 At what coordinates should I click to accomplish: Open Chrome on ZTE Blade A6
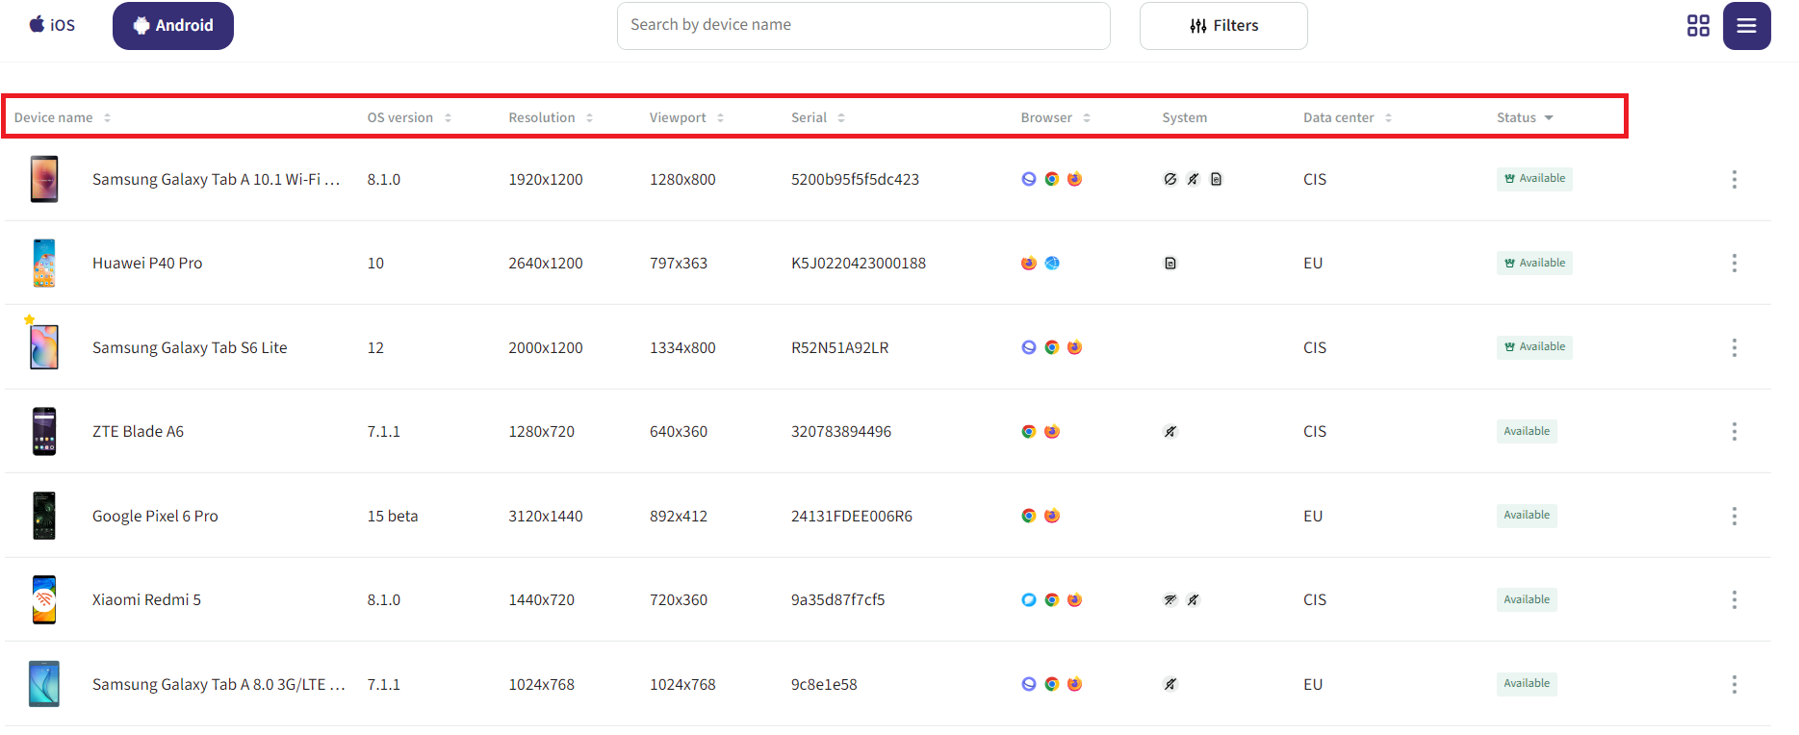click(x=1029, y=431)
